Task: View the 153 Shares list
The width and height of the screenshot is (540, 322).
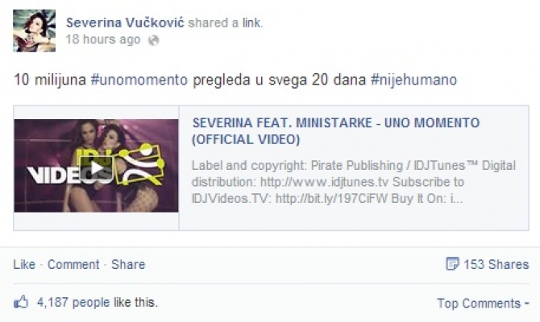Action: click(496, 264)
